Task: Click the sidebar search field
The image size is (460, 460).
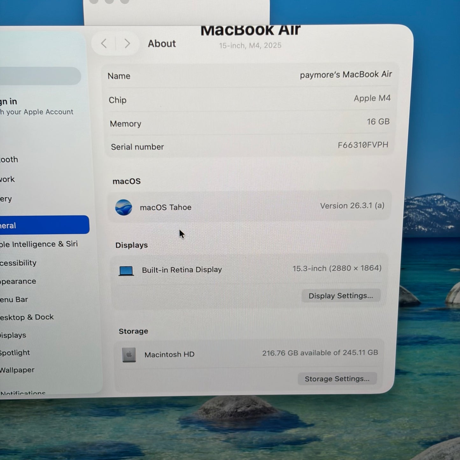Action: click(40, 76)
